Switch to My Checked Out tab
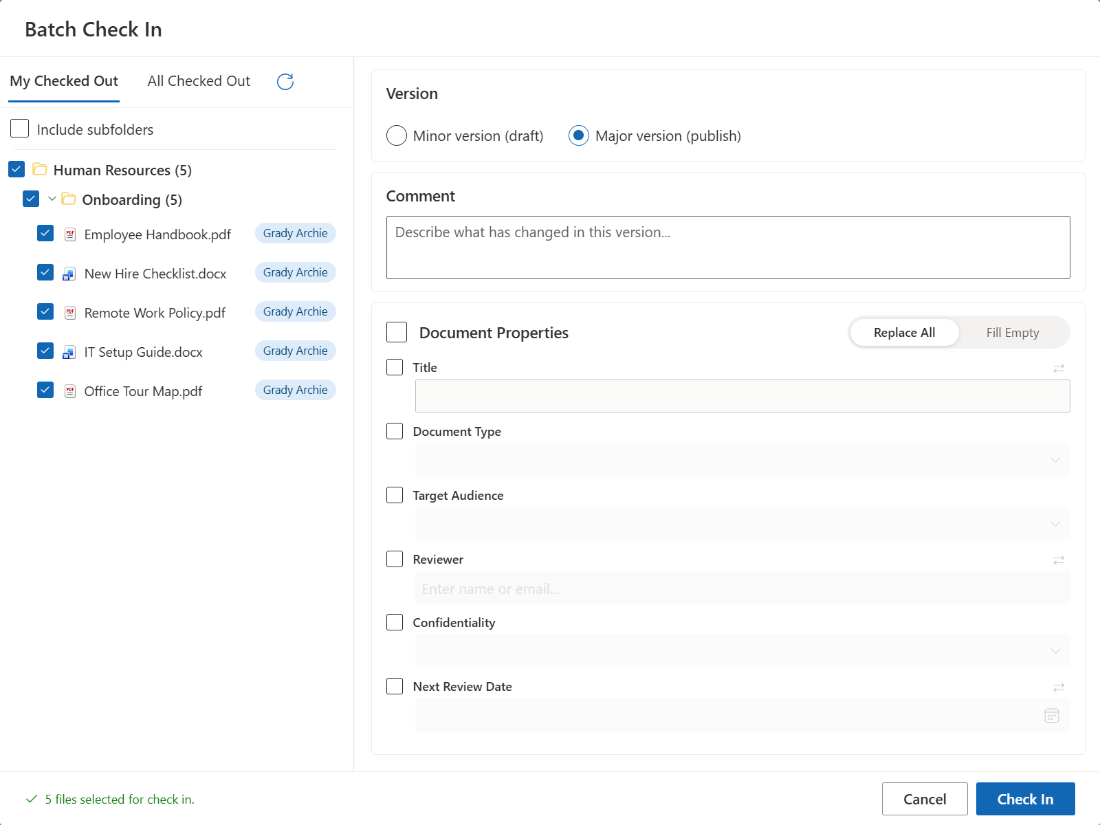 click(64, 81)
